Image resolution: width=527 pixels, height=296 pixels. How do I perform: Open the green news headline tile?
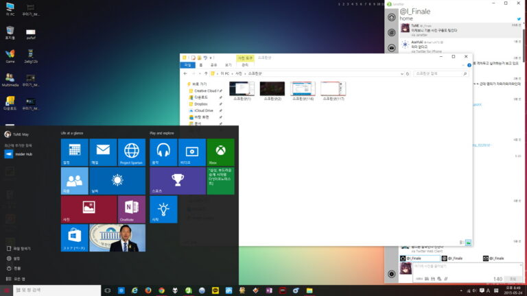point(220,181)
